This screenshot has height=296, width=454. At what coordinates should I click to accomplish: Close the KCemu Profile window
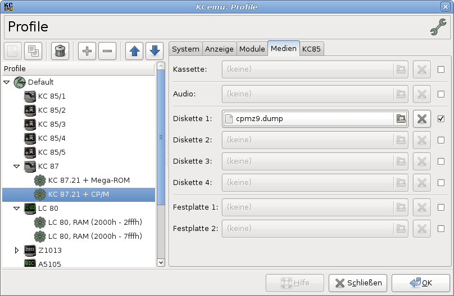[x=446, y=7]
